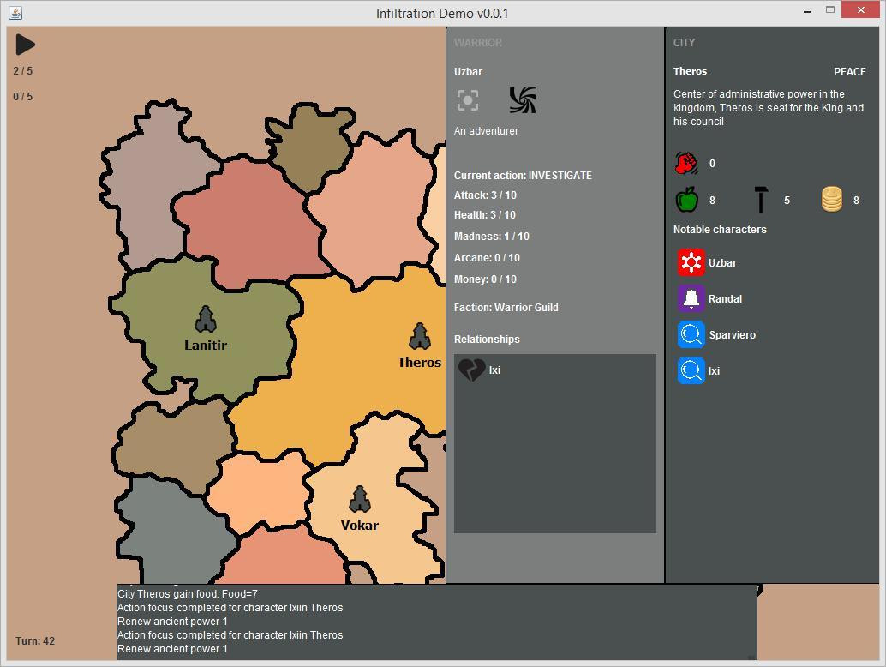Select Sparviero's blue magnifier icon
This screenshot has width=886, height=667.
(x=691, y=334)
